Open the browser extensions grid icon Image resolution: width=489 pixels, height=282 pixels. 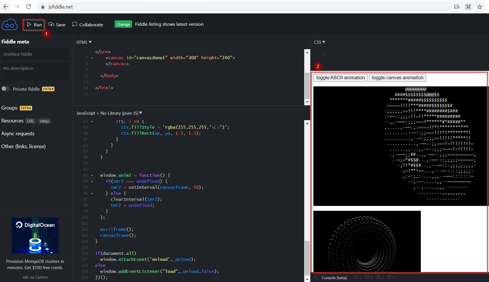click(x=468, y=7)
